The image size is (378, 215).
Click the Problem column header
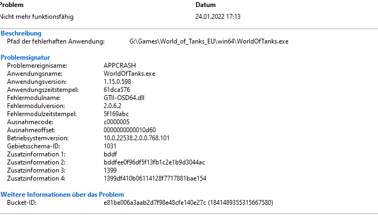point(12,5)
